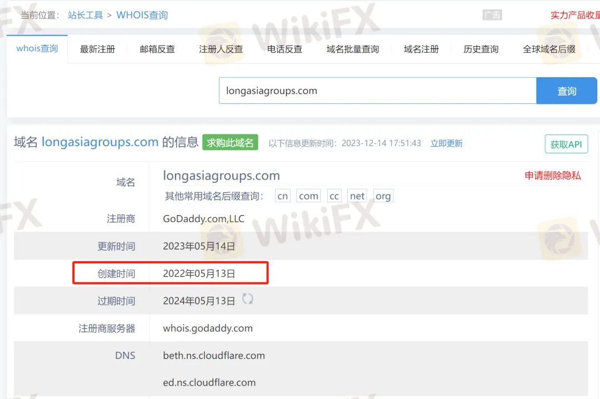Click the longasiagroups.com link in the heading
Viewport: 600px width, 399px height.
100,142
